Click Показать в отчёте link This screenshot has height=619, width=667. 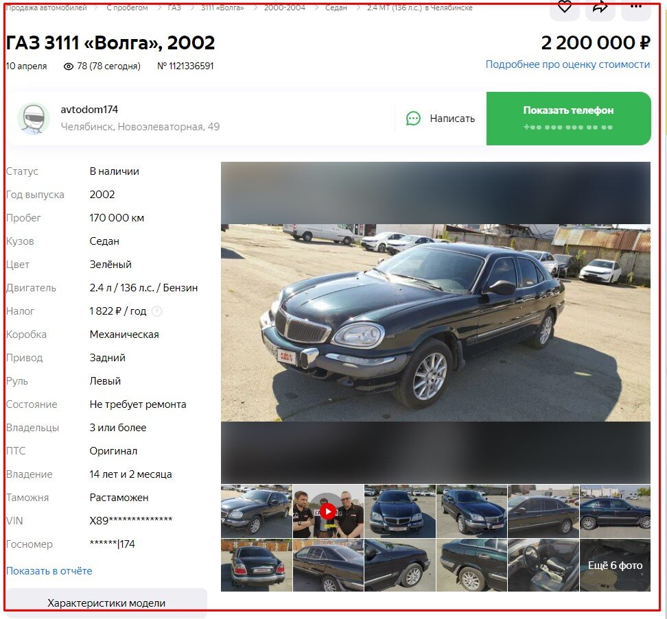(x=49, y=571)
